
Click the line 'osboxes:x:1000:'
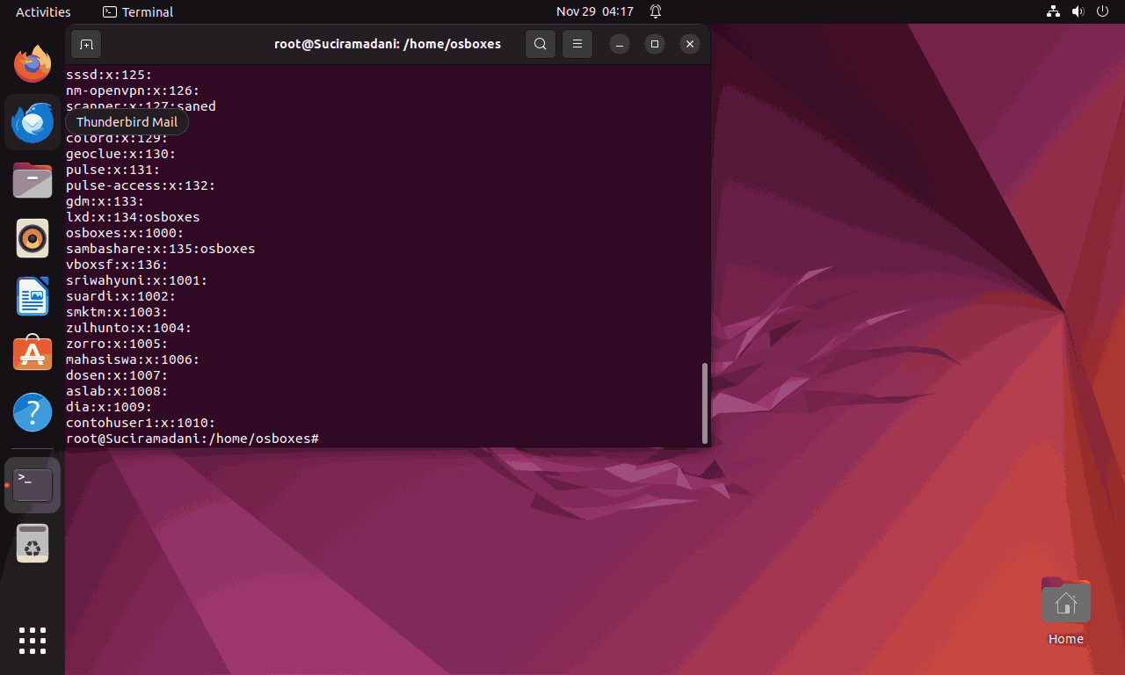click(125, 233)
